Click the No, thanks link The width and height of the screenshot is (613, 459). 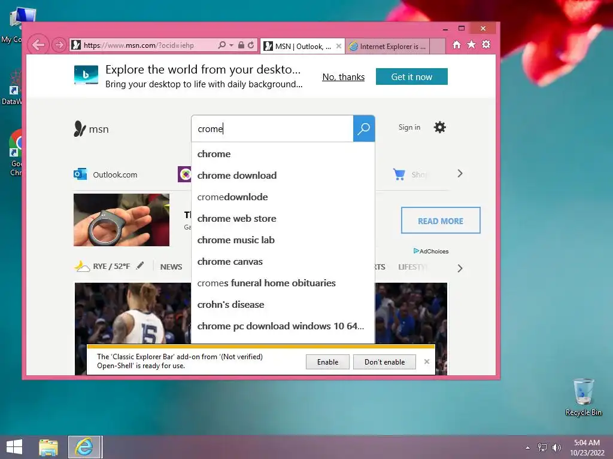[343, 77]
